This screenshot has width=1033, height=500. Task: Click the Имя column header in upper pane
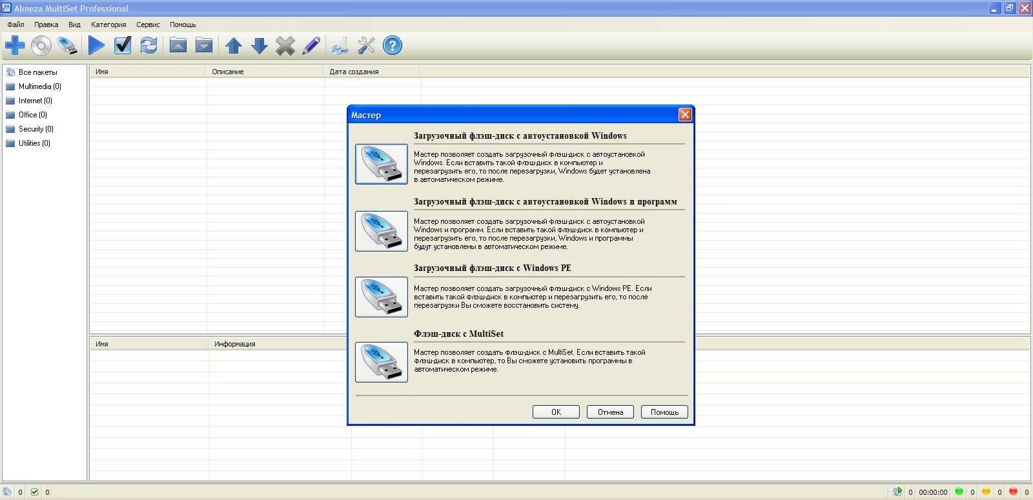tap(148, 72)
